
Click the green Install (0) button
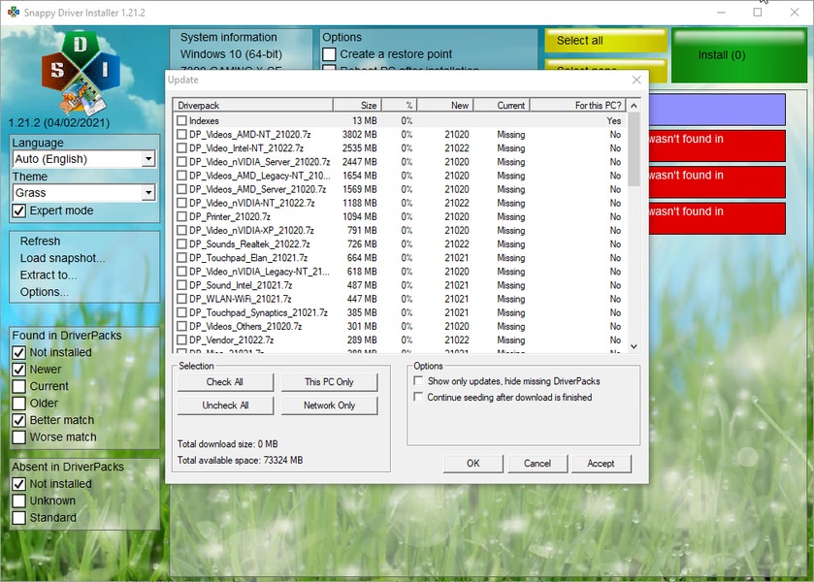coord(721,55)
